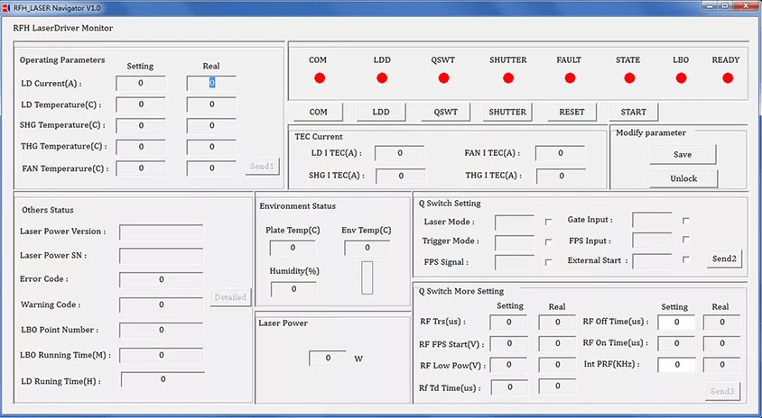Check the External Start checkbox
This screenshot has height=418, width=762.
pos(686,260)
